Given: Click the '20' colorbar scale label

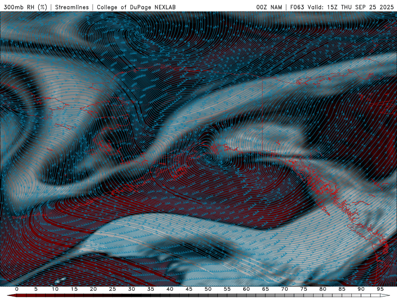Looking at the screenshot, I should pos(93,289).
